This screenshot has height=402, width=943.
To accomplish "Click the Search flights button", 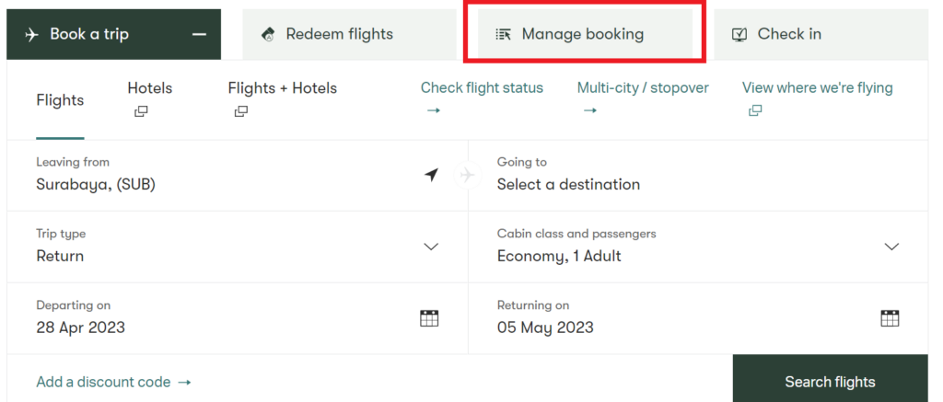I will (x=830, y=382).
